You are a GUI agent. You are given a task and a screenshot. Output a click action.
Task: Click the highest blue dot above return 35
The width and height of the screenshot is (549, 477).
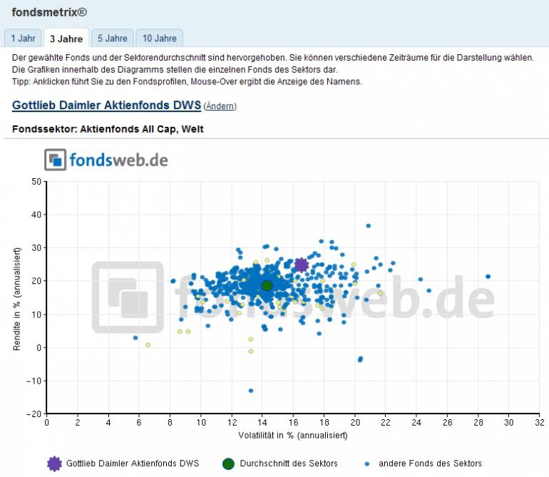(369, 226)
